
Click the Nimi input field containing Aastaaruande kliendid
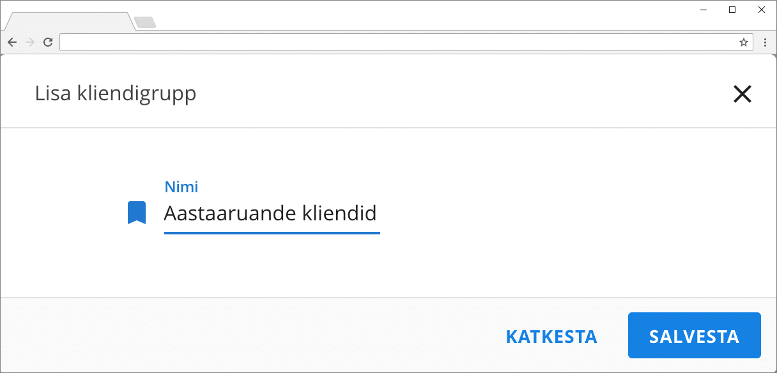tap(271, 213)
